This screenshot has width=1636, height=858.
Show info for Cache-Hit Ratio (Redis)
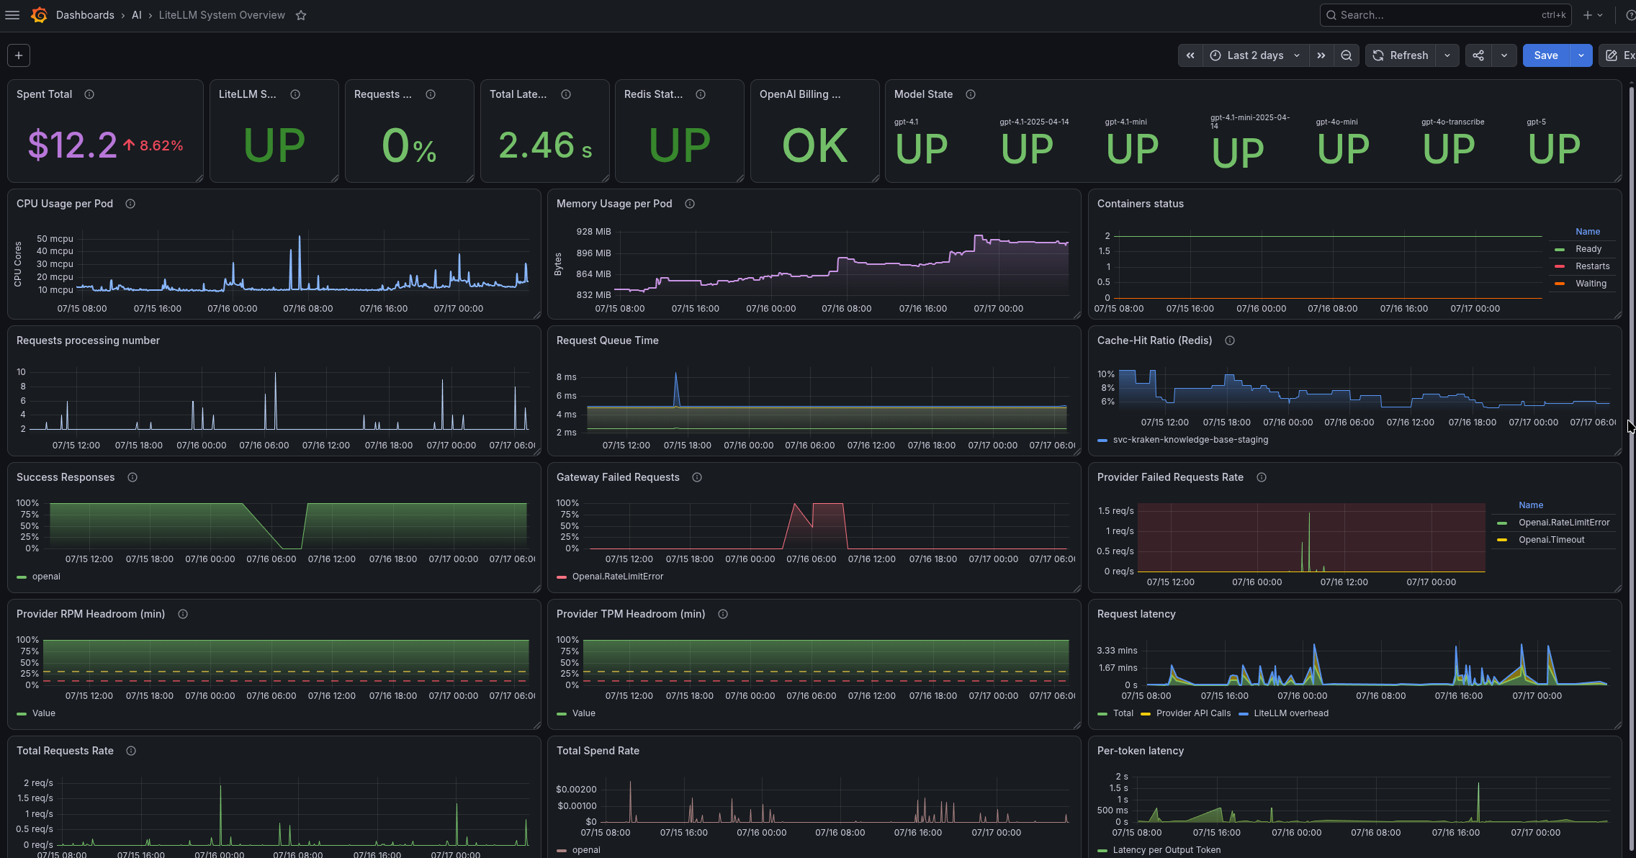coord(1230,340)
